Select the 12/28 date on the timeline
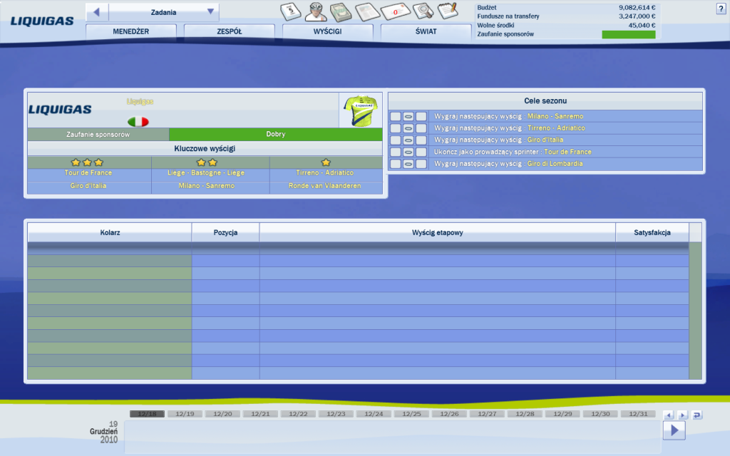Viewport: 730px width, 456px height. pos(525,414)
